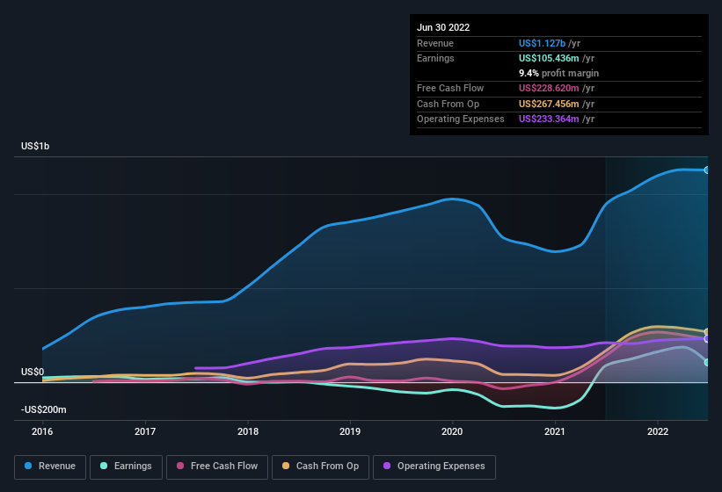Screen dimensions: 722x492
Task: Click the teal Earnings end-point marker on chart
Action: coord(707,362)
